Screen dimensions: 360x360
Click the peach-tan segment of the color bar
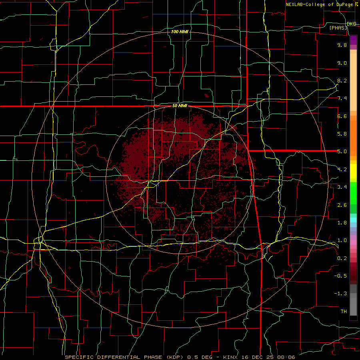coord(353,80)
